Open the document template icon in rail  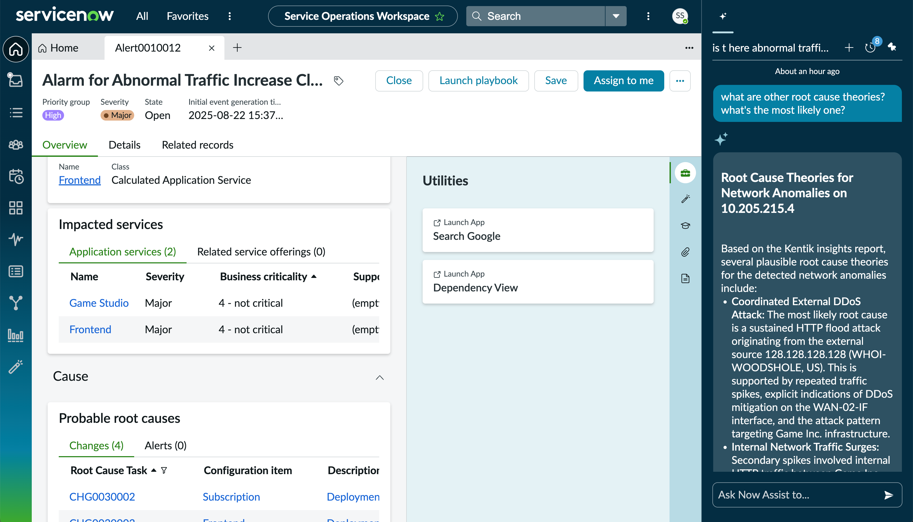[x=686, y=278]
